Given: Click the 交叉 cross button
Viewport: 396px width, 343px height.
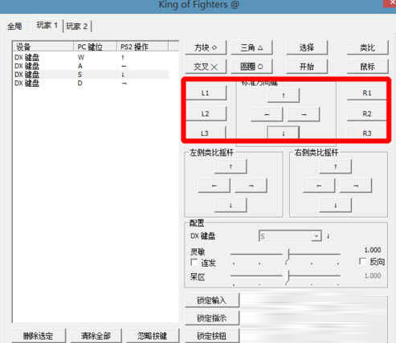Looking at the screenshot, I should point(206,67).
